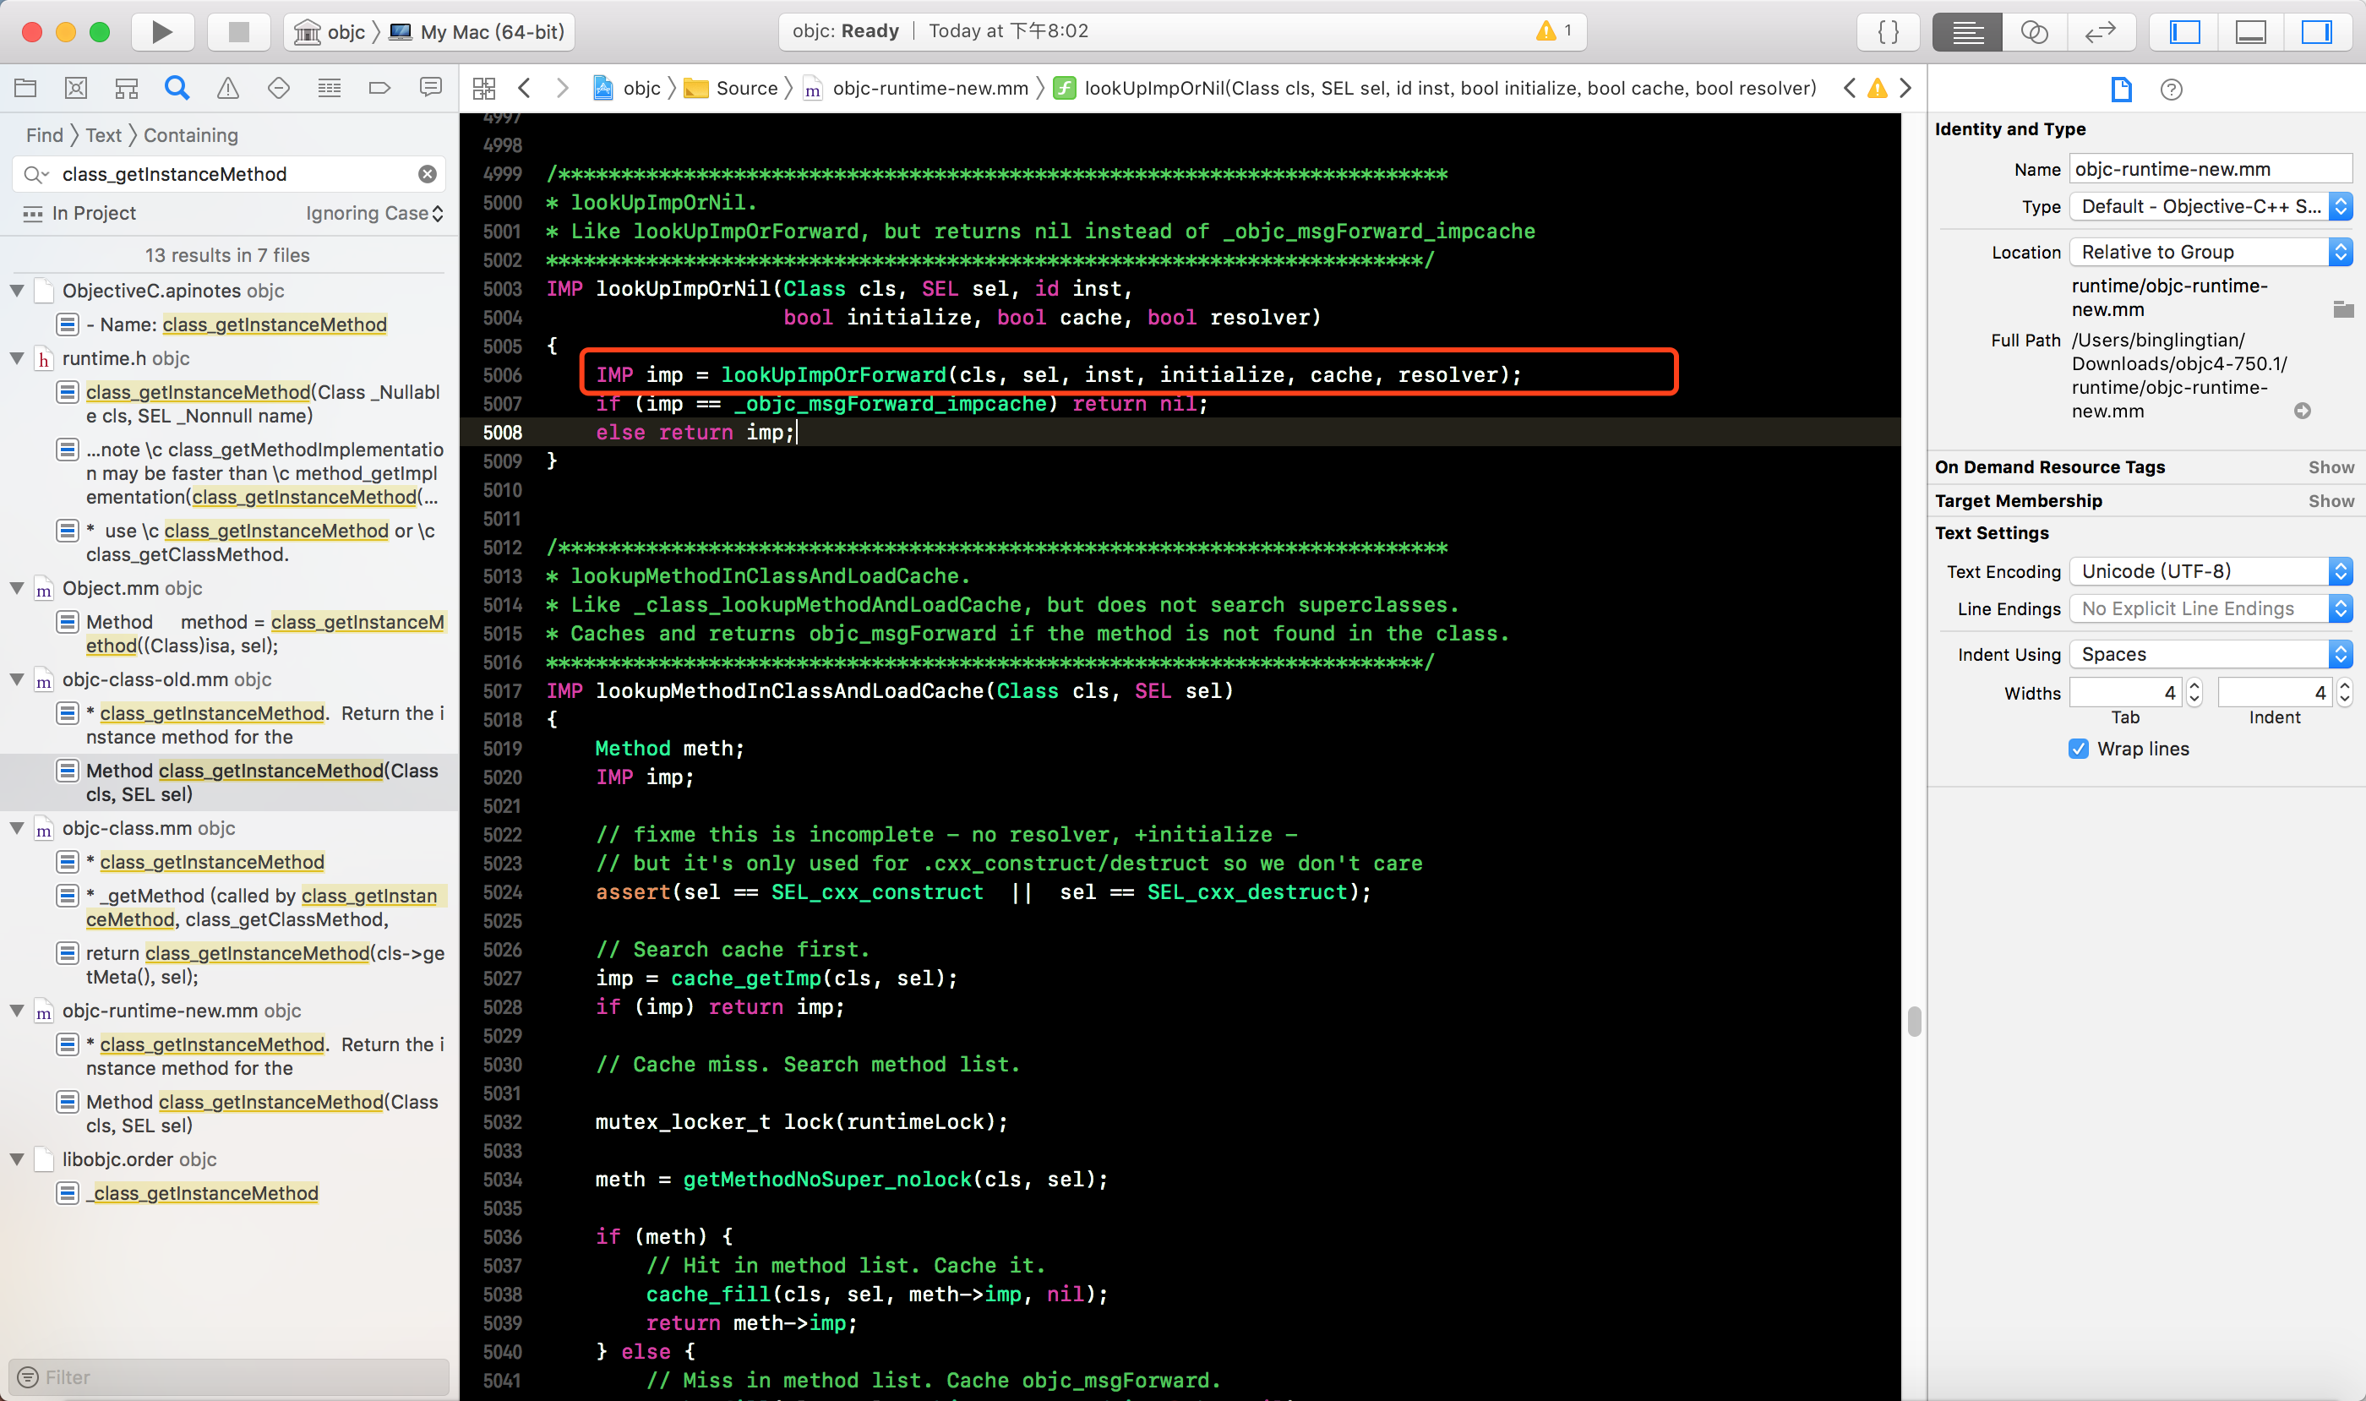Open the Find navigator magnifier icon
The height and width of the screenshot is (1401, 2366).
pos(177,89)
